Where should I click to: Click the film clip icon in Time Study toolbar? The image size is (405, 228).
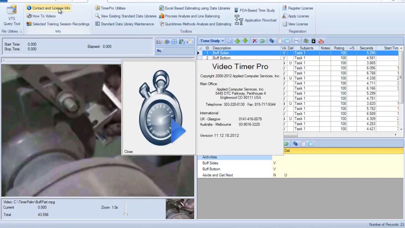pos(314,41)
